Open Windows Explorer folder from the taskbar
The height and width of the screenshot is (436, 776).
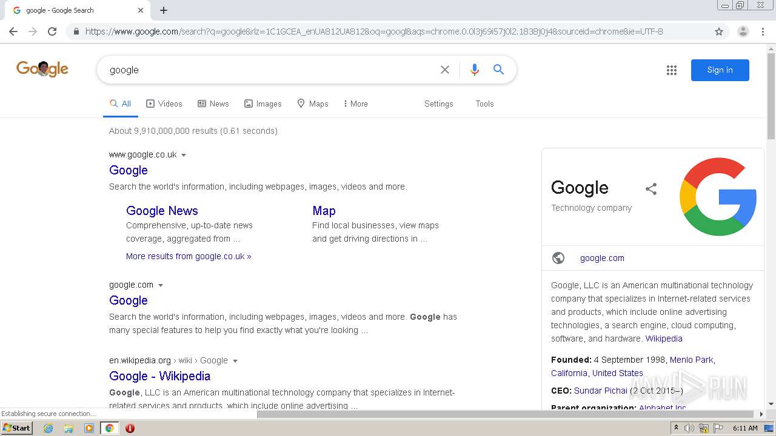tap(69, 428)
